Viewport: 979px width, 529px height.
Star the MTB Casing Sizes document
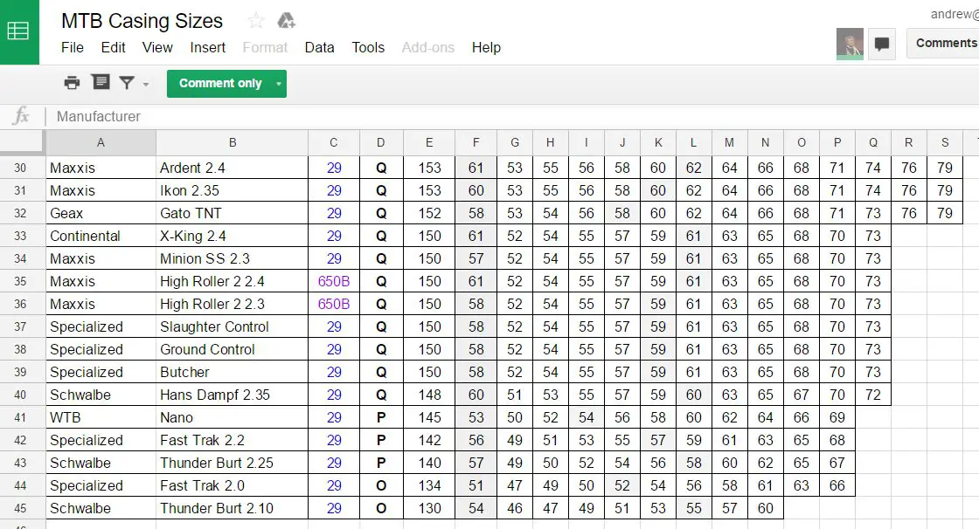pyautogui.click(x=256, y=21)
